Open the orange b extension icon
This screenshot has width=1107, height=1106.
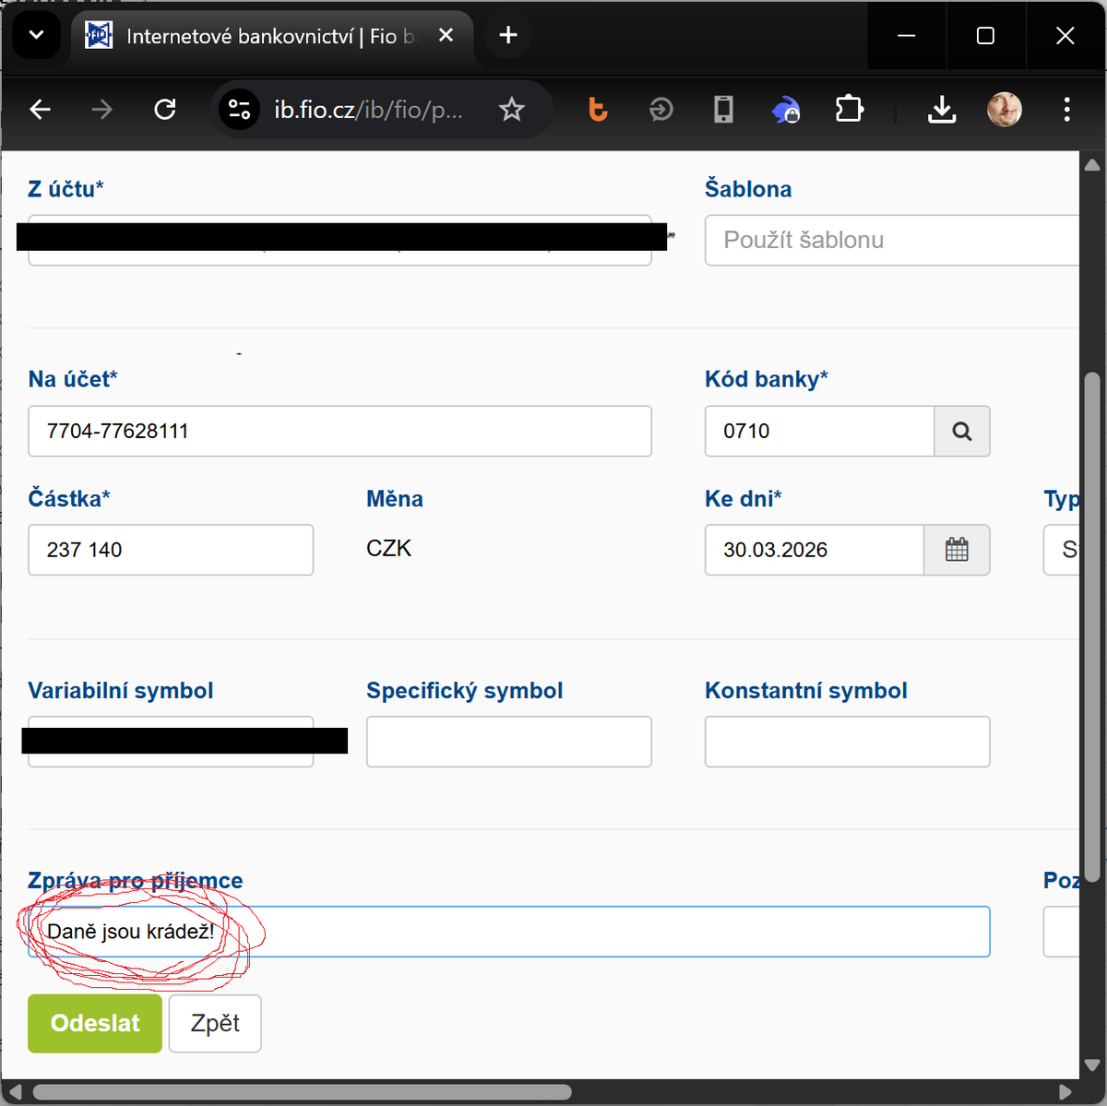pos(599,110)
